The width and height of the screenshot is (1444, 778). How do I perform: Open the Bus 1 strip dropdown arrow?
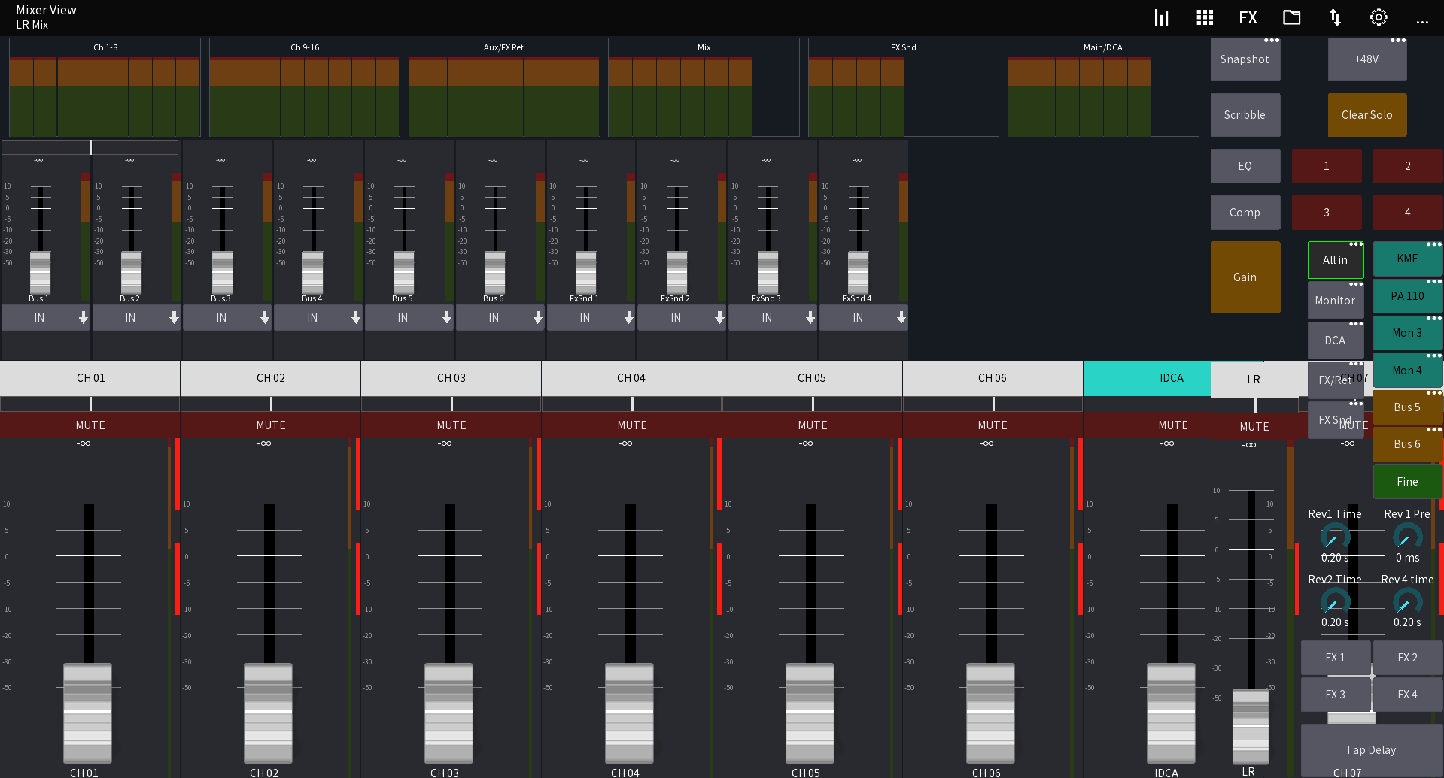(x=83, y=317)
